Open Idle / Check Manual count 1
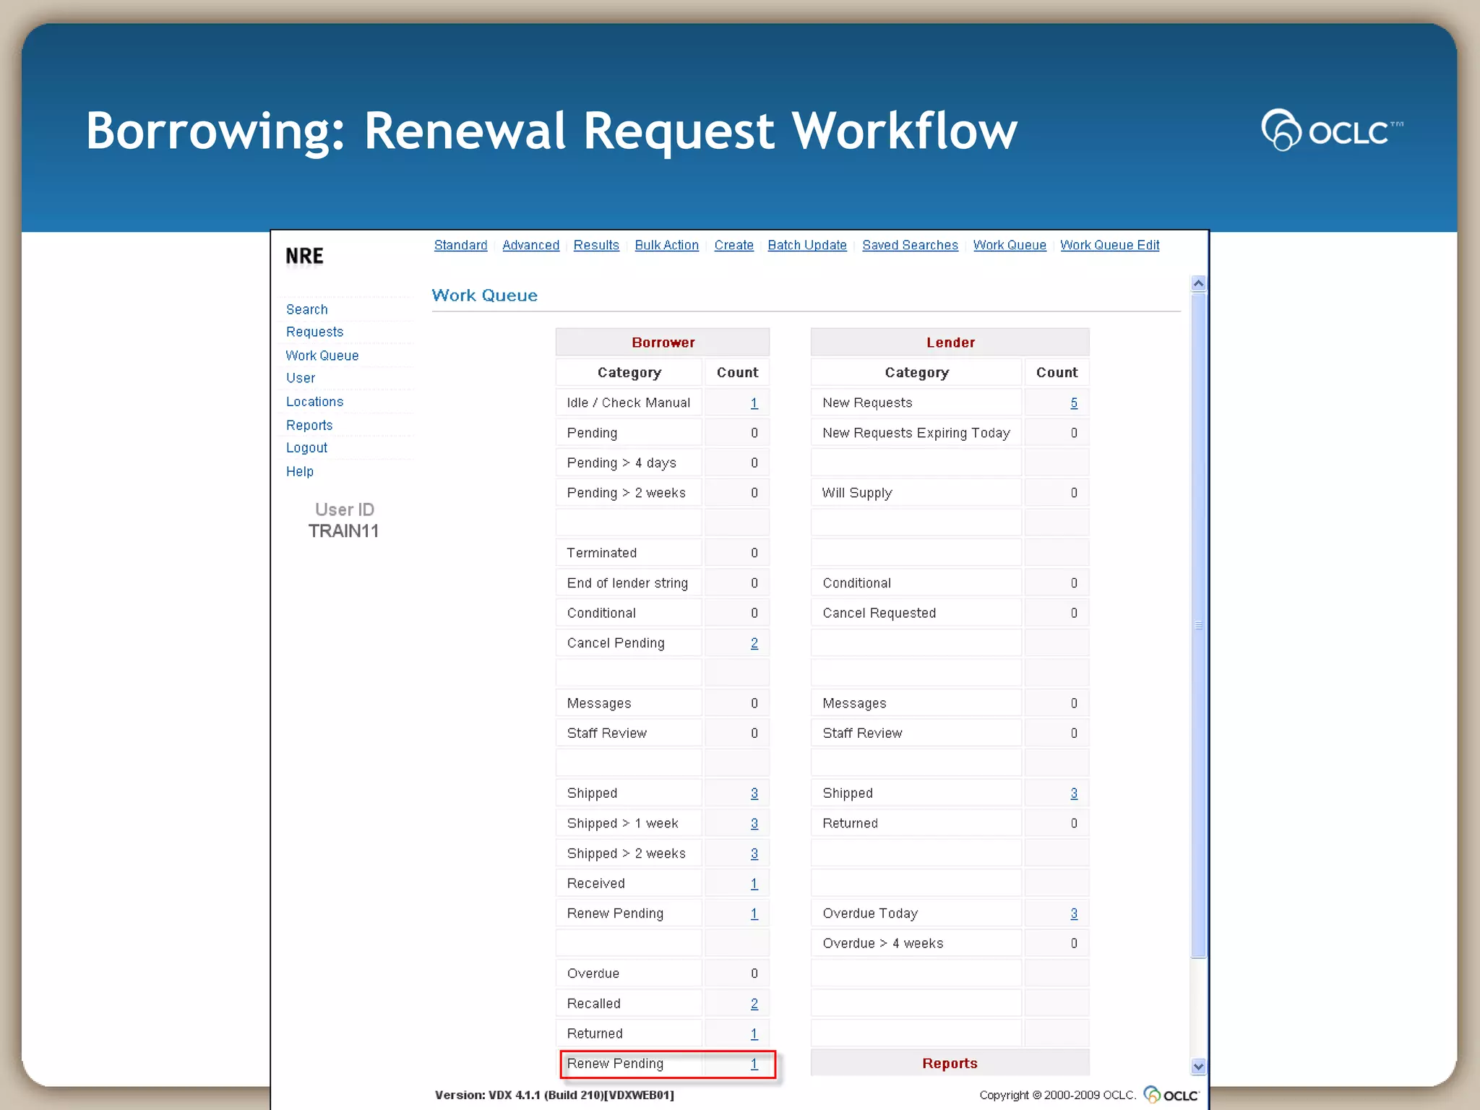The width and height of the screenshot is (1480, 1110). pyautogui.click(x=754, y=403)
